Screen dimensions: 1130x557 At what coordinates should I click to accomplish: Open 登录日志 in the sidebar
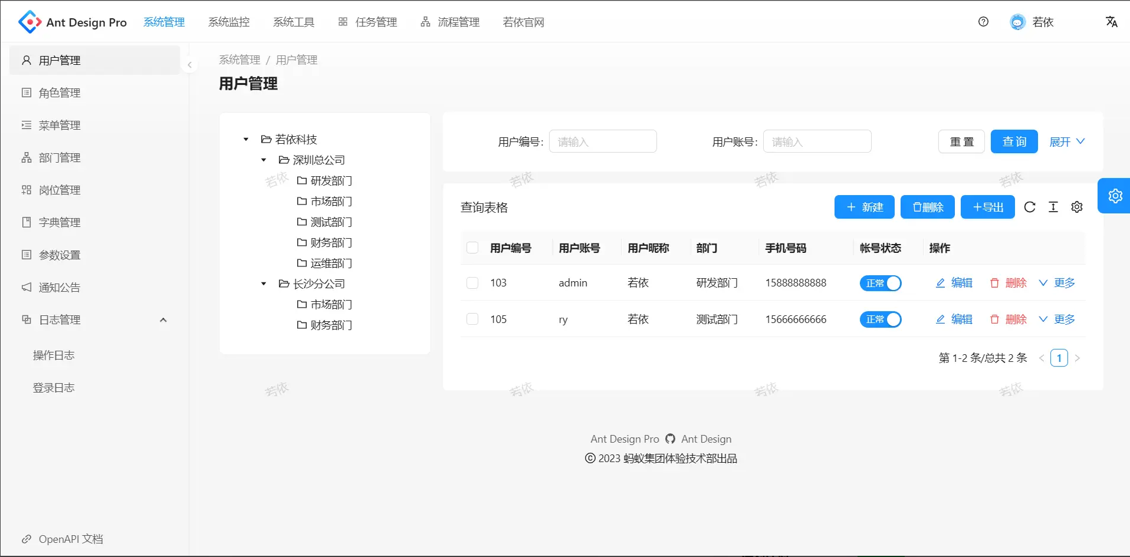tap(54, 387)
